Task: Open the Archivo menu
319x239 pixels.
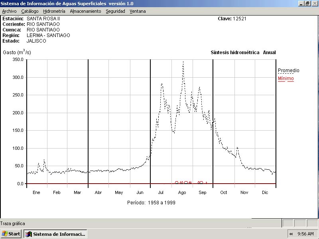Action: (9, 11)
